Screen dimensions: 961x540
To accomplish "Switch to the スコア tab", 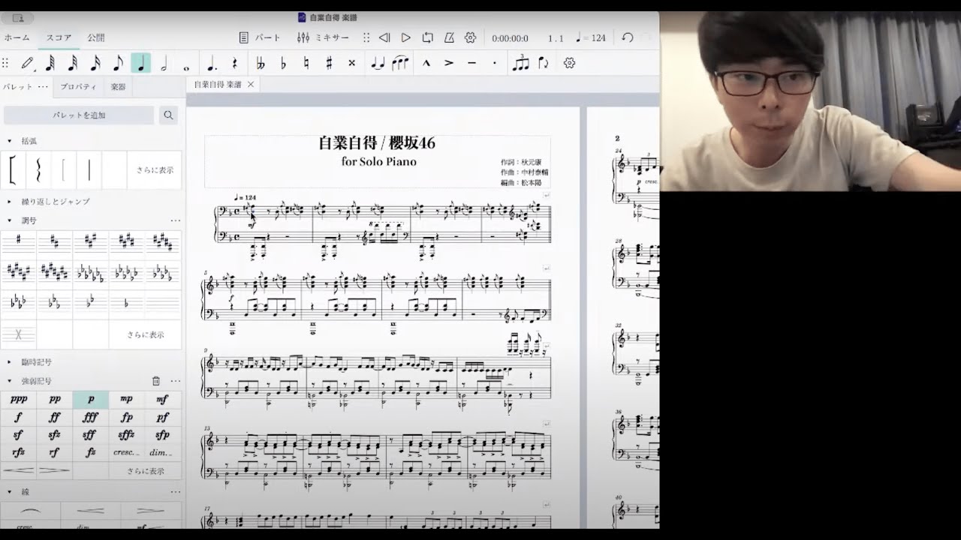I will [x=59, y=37].
